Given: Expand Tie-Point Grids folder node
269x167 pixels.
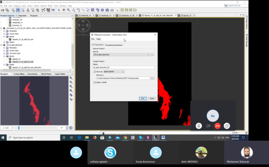Looking at the screenshot, I should tap(4, 53).
